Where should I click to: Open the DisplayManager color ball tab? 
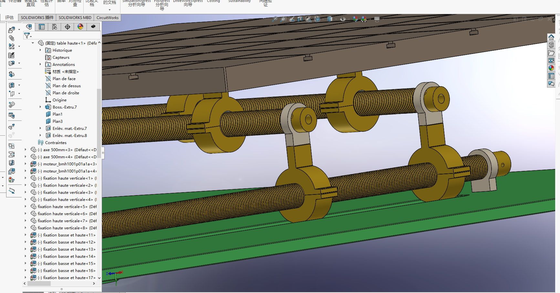click(80, 27)
